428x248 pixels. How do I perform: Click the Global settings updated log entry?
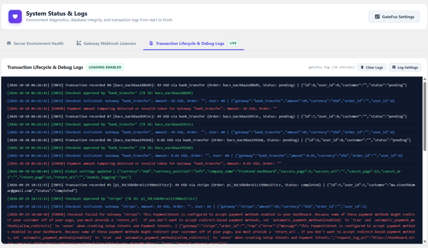pos(204,174)
